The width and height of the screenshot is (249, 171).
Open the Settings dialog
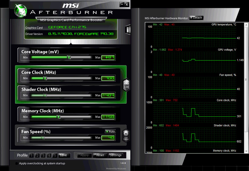point(116,155)
